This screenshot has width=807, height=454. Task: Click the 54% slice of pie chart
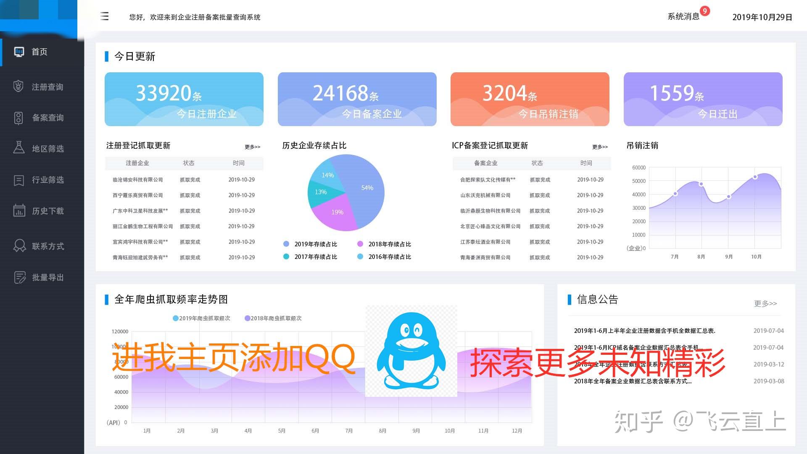[x=366, y=188]
